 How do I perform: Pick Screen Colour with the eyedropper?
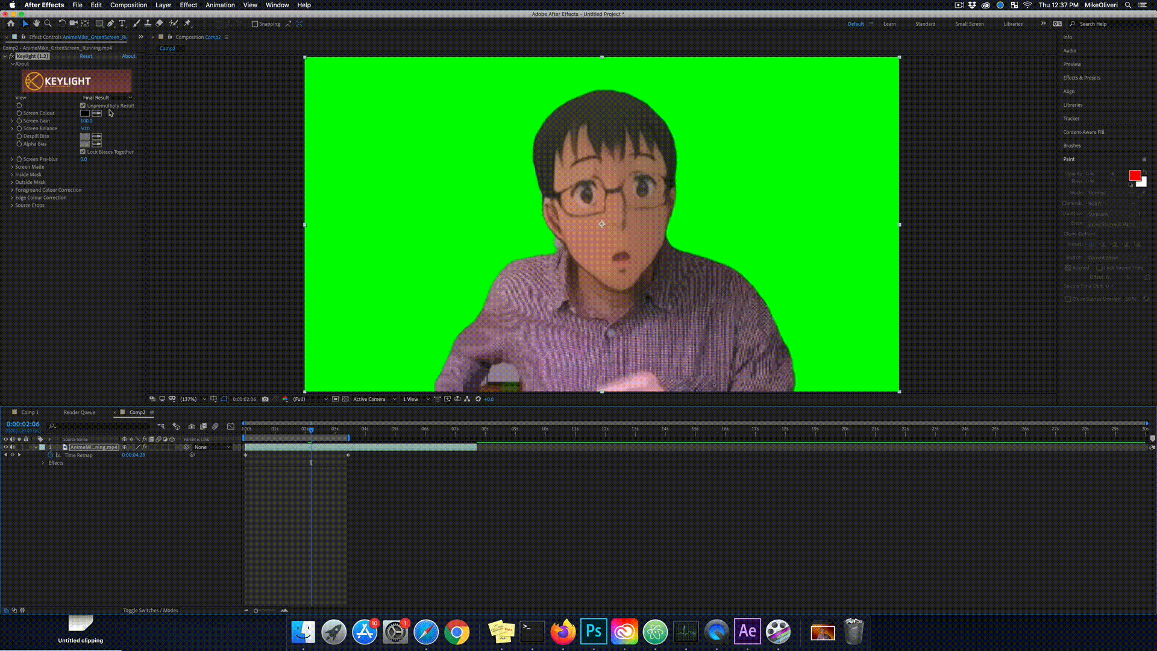pos(96,113)
